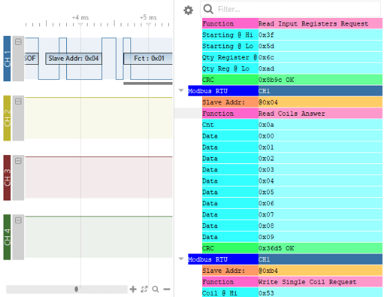Screen dimensions: 387x297
Task: Select CRC 0x8b9c OK row
Action: point(292,80)
